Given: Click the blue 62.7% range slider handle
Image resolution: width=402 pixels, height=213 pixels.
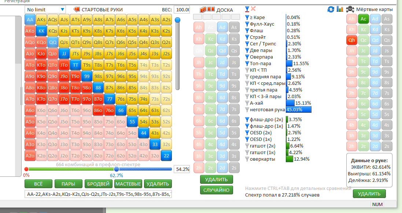Looking at the screenshot, I should (x=117, y=169).
